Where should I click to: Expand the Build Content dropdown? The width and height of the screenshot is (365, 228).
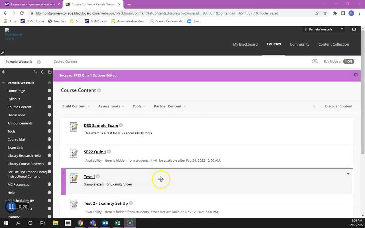pyautogui.click(x=76, y=106)
